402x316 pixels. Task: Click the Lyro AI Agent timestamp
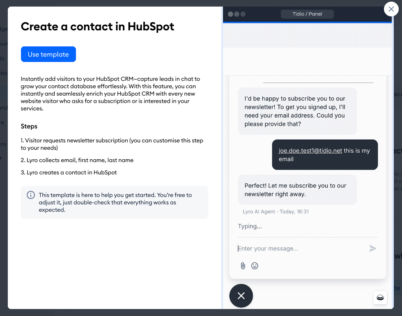(x=276, y=212)
